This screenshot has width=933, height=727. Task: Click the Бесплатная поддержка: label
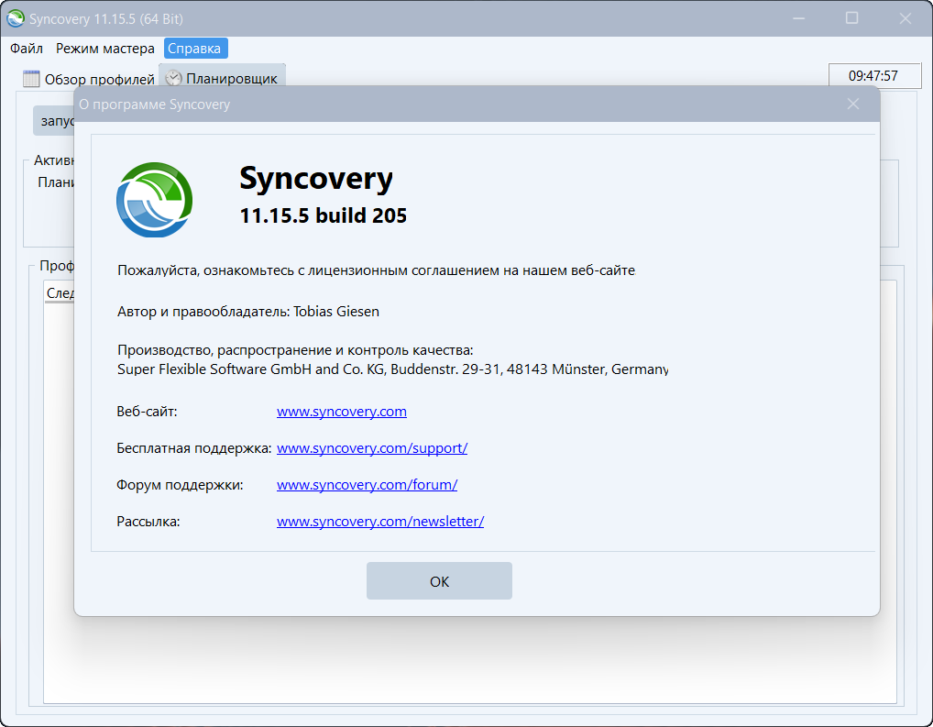click(194, 448)
